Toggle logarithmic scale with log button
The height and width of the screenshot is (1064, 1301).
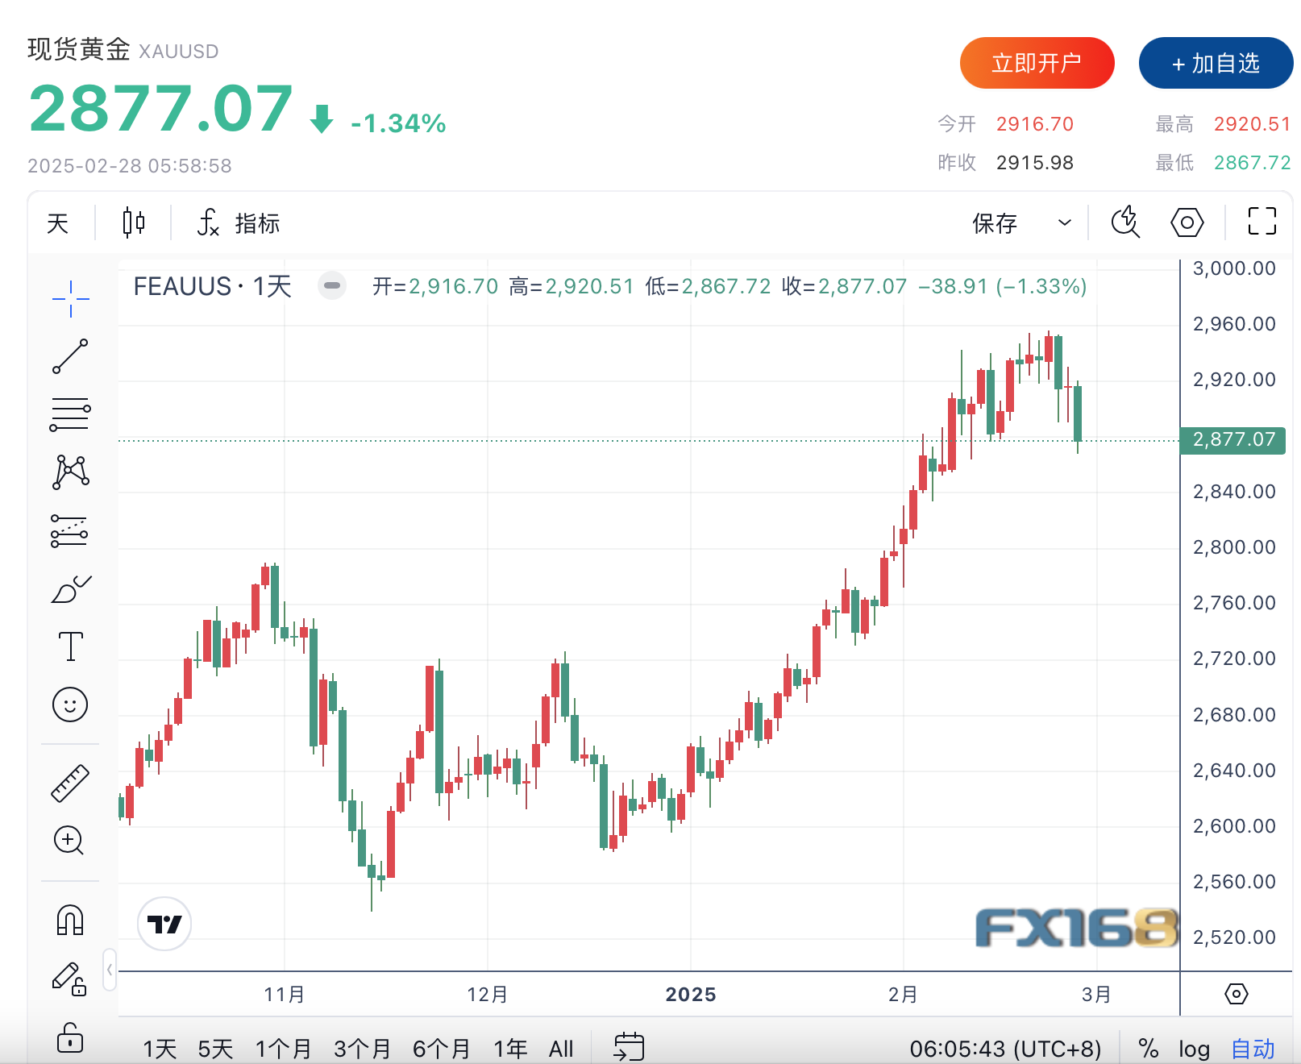click(x=1194, y=1049)
